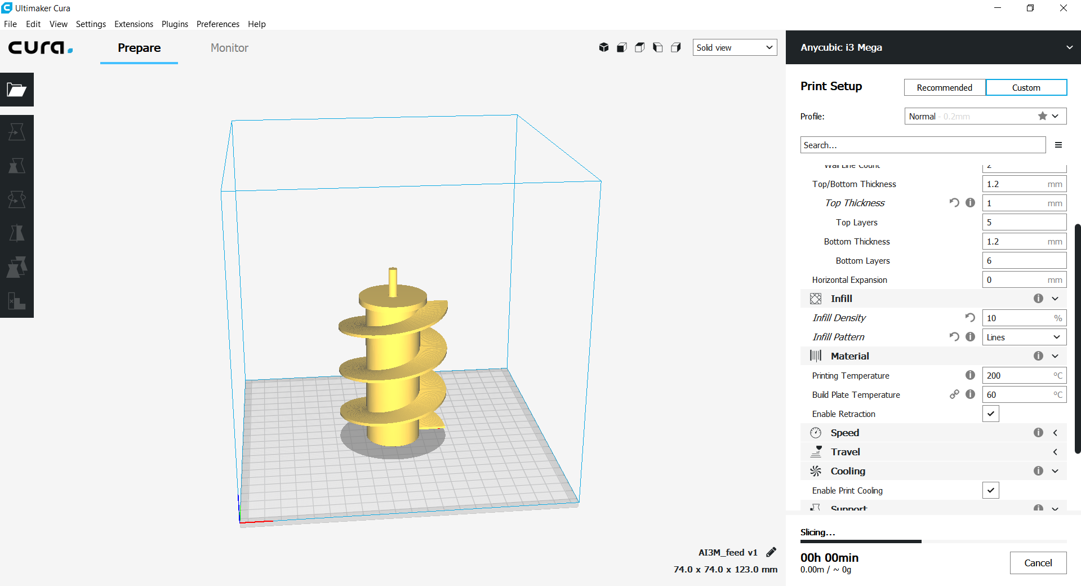Click the Top/Bottom Thickness value field
Viewport: 1081px width, 586px height.
pyautogui.click(x=1024, y=184)
